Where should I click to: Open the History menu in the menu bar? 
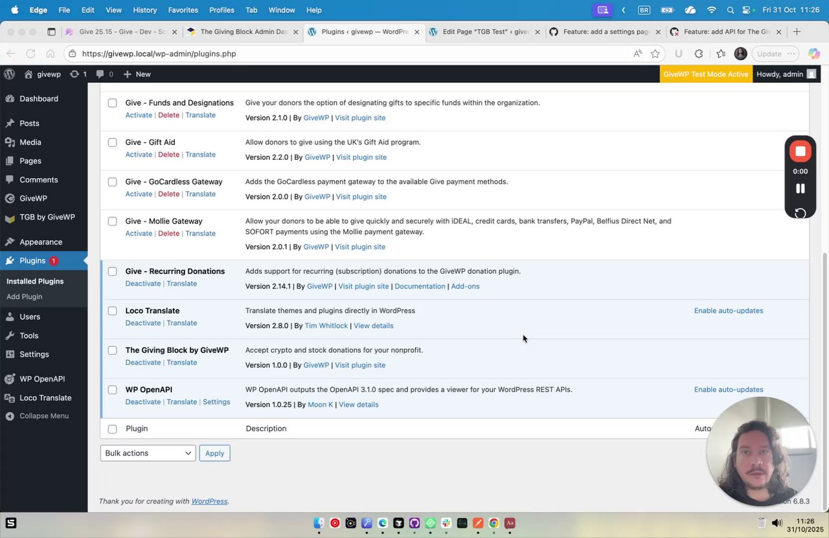pyautogui.click(x=144, y=10)
